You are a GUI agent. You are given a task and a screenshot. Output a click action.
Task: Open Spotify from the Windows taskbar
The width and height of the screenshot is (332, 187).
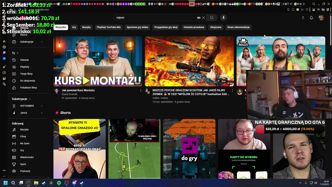pos(59,183)
